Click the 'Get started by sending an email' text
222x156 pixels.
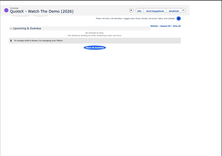click(x=95, y=35)
